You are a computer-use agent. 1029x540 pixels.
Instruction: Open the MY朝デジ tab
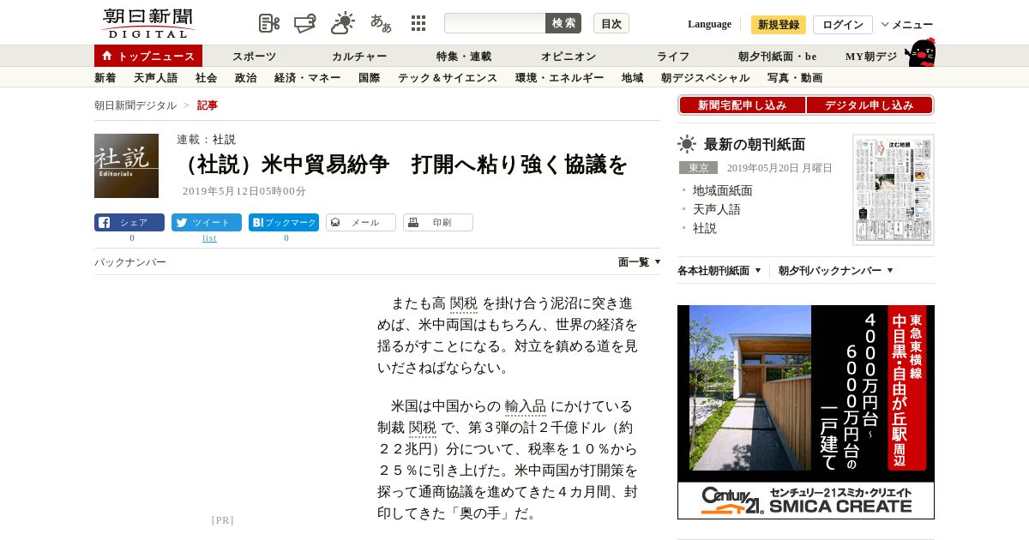click(871, 57)
